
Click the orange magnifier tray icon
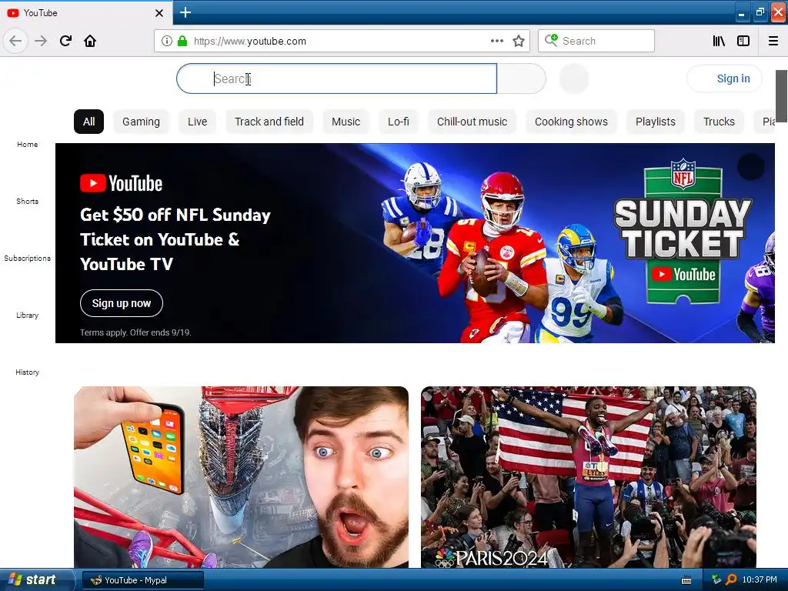click(731, 579)
